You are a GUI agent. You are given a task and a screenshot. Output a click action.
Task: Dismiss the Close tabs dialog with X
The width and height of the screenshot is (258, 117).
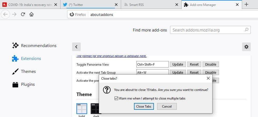pyautogui.click(x=208, y=78)
